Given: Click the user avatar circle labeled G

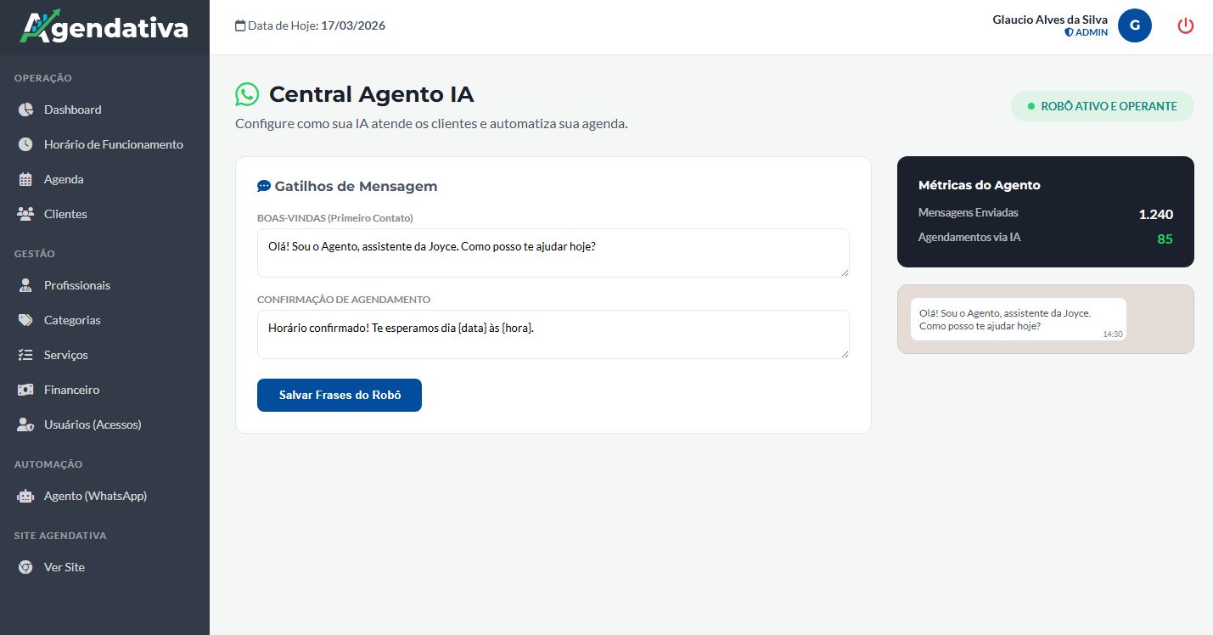Looking at the screenshot, I should click(1134, 25).
